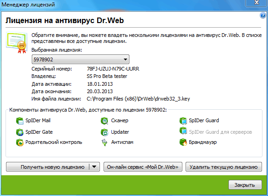Click the Антиспам label
The height and width of the screenshot is (196, 268).
pyautogui.click(x=122, y=142)
